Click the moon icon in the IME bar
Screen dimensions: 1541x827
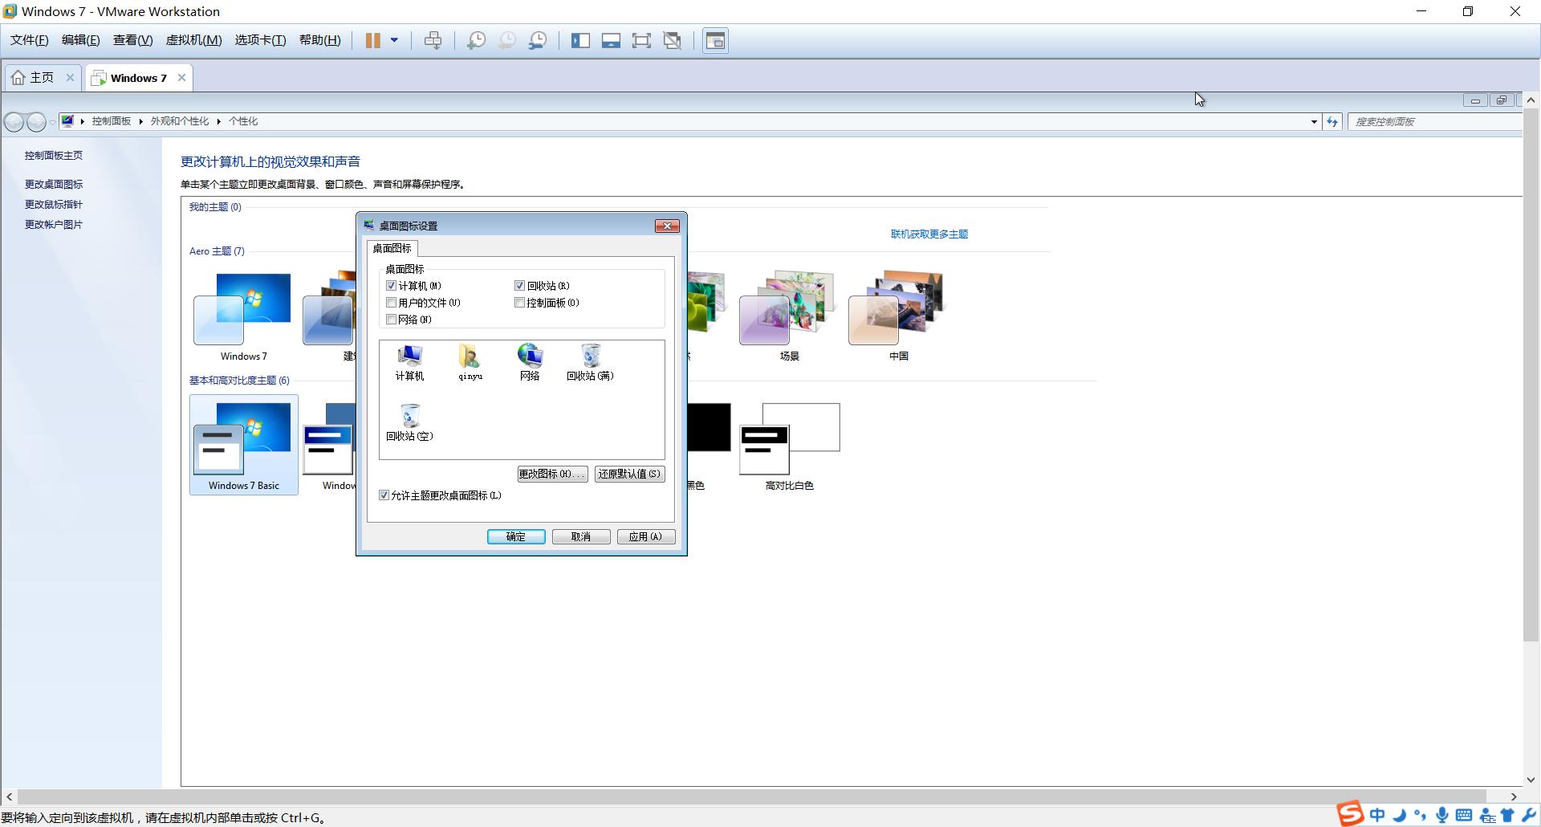click(x=1400, y=815)
